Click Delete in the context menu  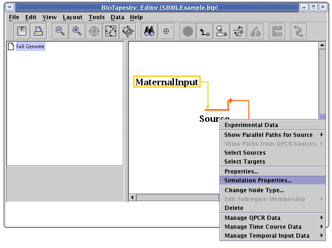coord(234,208)
